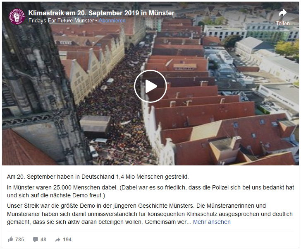This screenshot has width=301, height=250.
Task: Click the paragraph mentioning 25.000 Menschen
Action: [150, 191]
